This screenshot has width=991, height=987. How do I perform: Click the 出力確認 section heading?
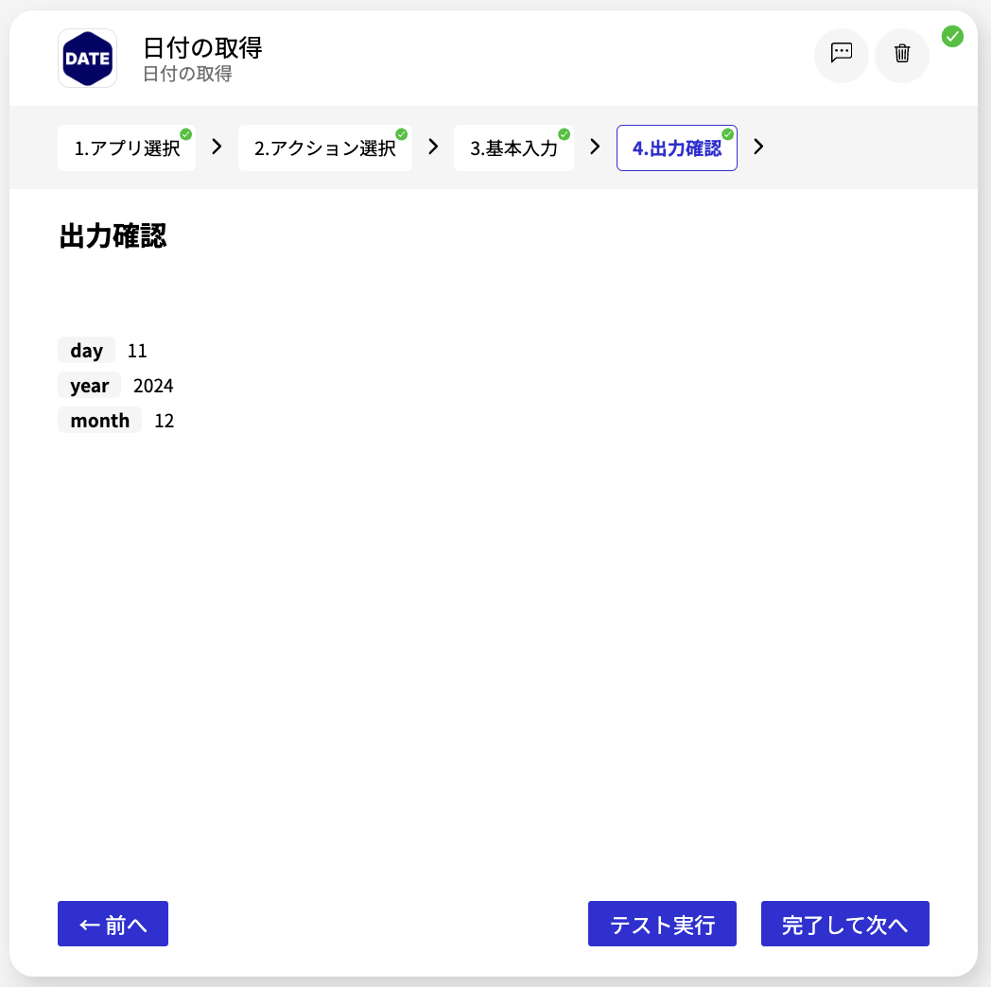point(113,235)
